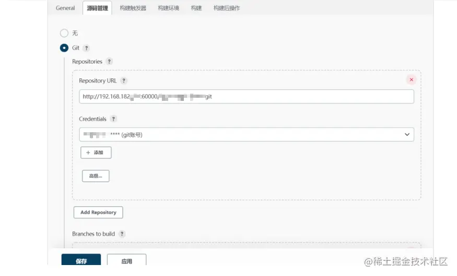
Task: Focus the Repository URL input field
Action: point(247,97)
